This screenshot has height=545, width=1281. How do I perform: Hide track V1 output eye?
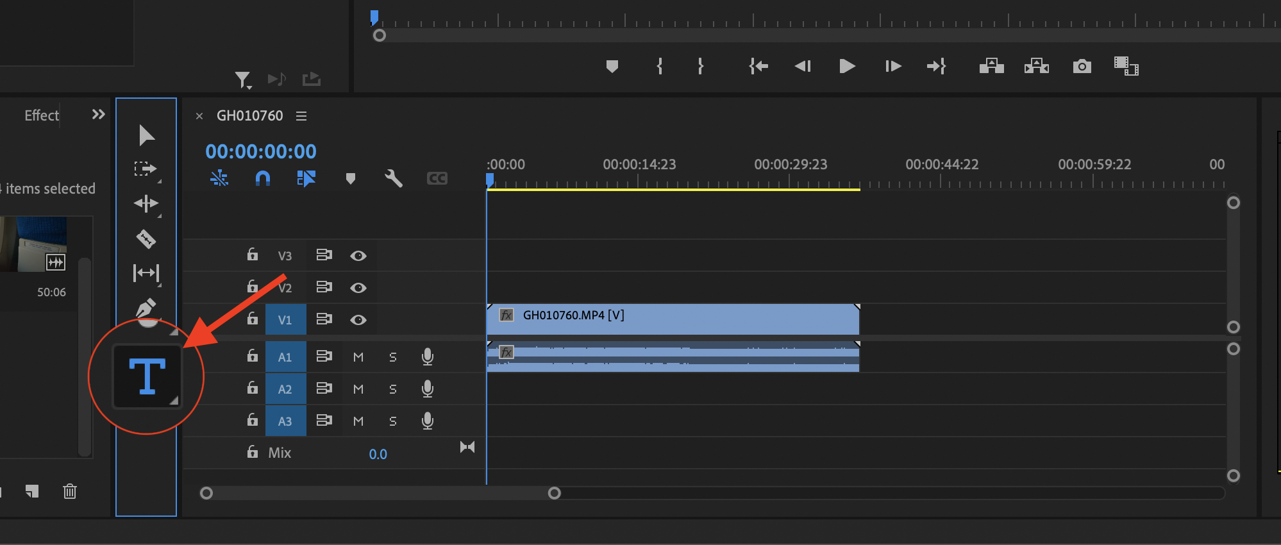(x=358, y=320)
